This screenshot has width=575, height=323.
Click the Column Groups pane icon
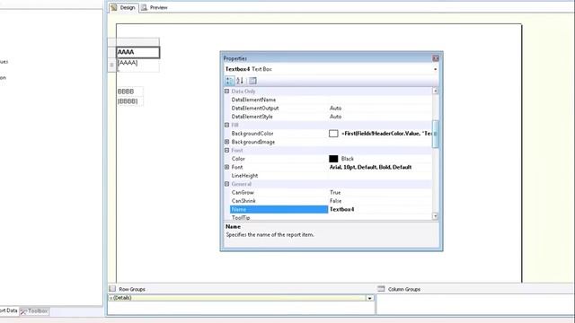click(381, 289)
